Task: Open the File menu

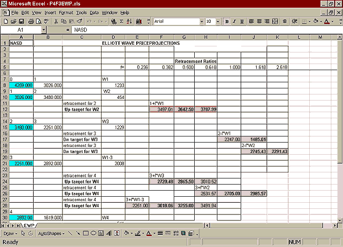Action: (x=15, y=13)
